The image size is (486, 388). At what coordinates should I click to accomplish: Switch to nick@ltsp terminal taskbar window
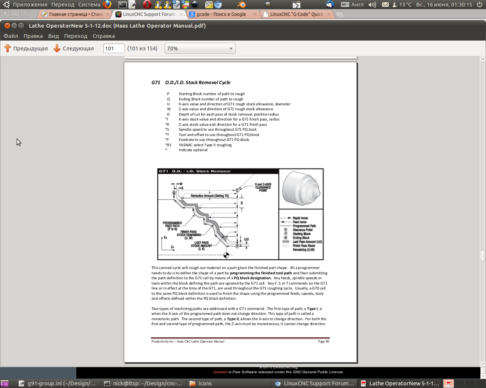click(x=144, y=383)
